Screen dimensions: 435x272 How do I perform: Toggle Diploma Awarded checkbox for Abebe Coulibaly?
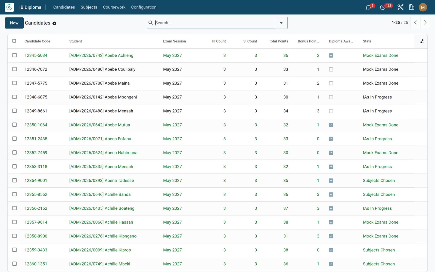[331, 69]
